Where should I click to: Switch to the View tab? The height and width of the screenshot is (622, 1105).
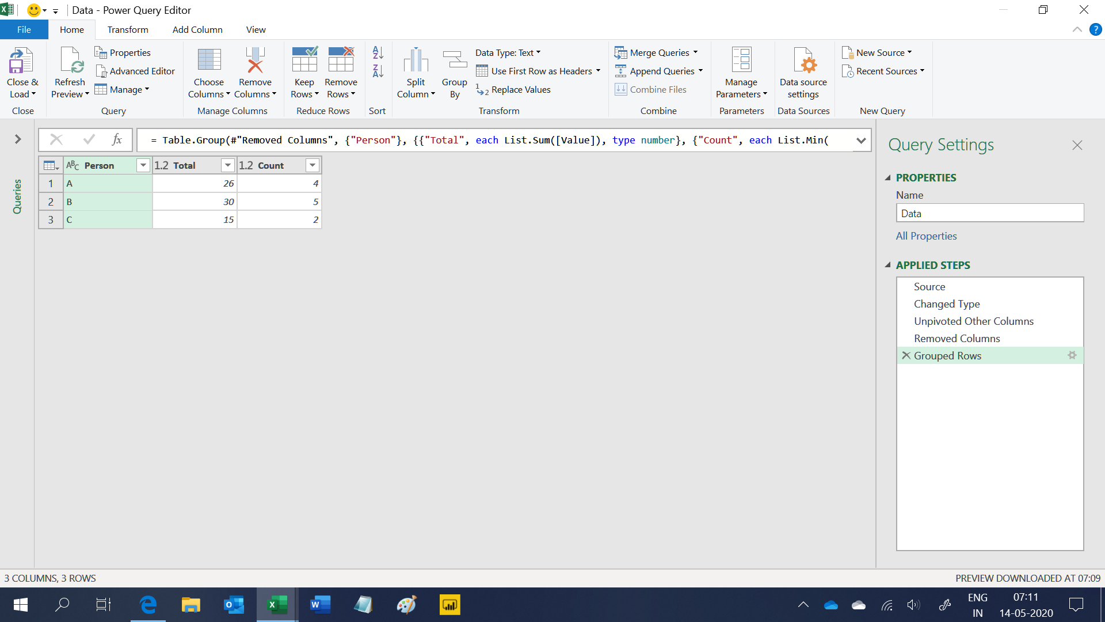tap(256, 29)
